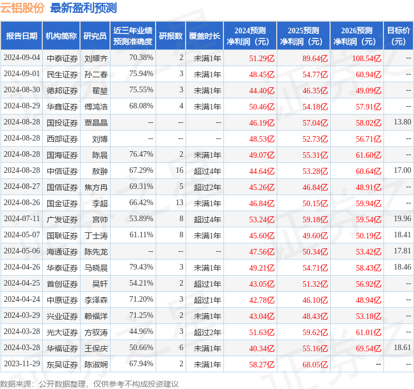Select date cell 2024-09-04
414x389 pixels.
[x=22, y=58]
